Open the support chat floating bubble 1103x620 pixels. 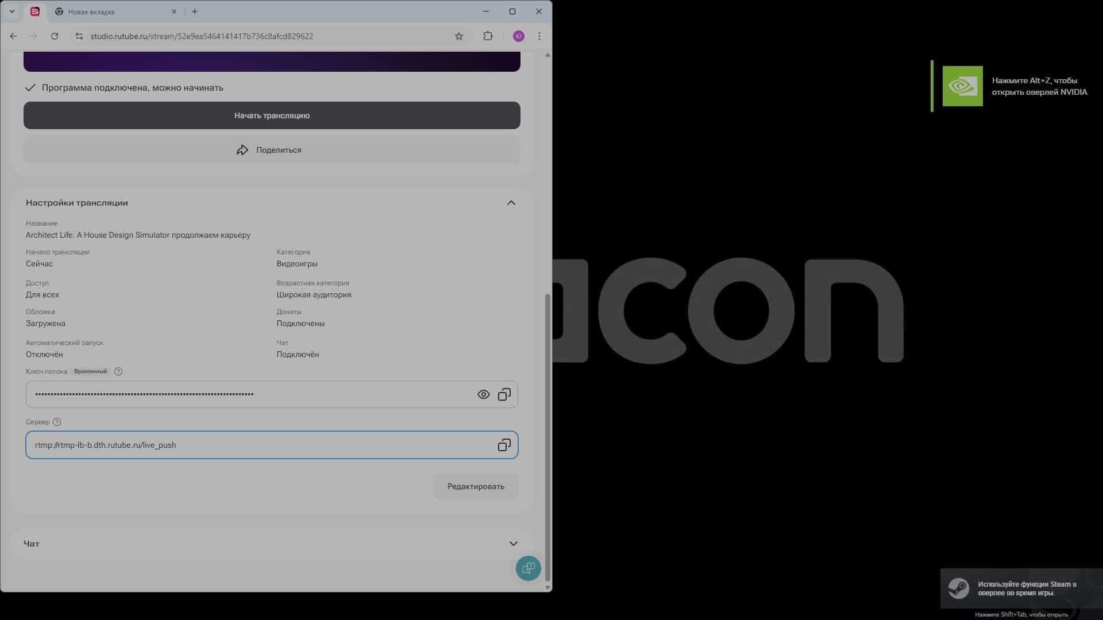point(528,568)
